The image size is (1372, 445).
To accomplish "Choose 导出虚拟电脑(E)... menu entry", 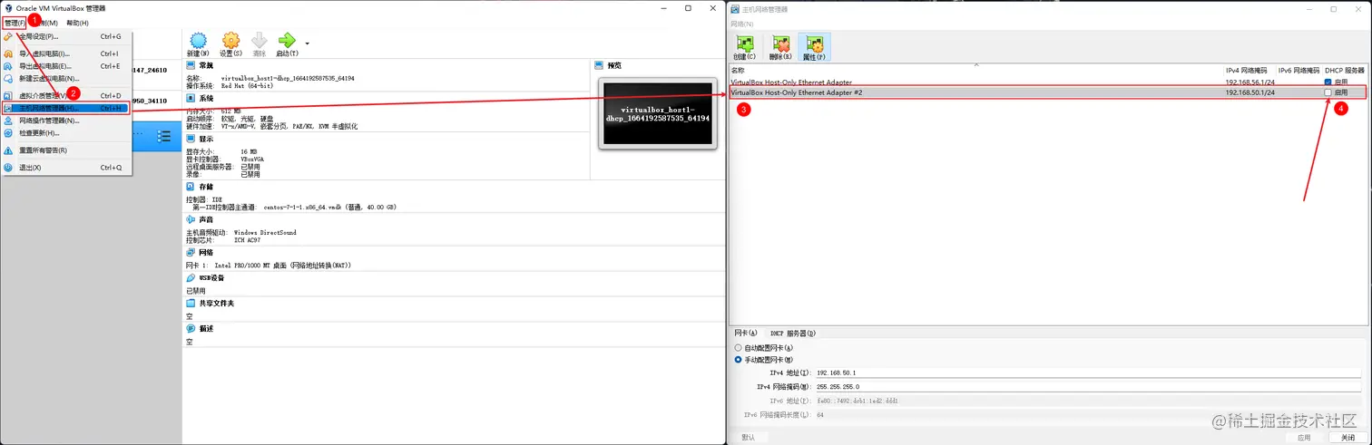I will pos(67,66).
